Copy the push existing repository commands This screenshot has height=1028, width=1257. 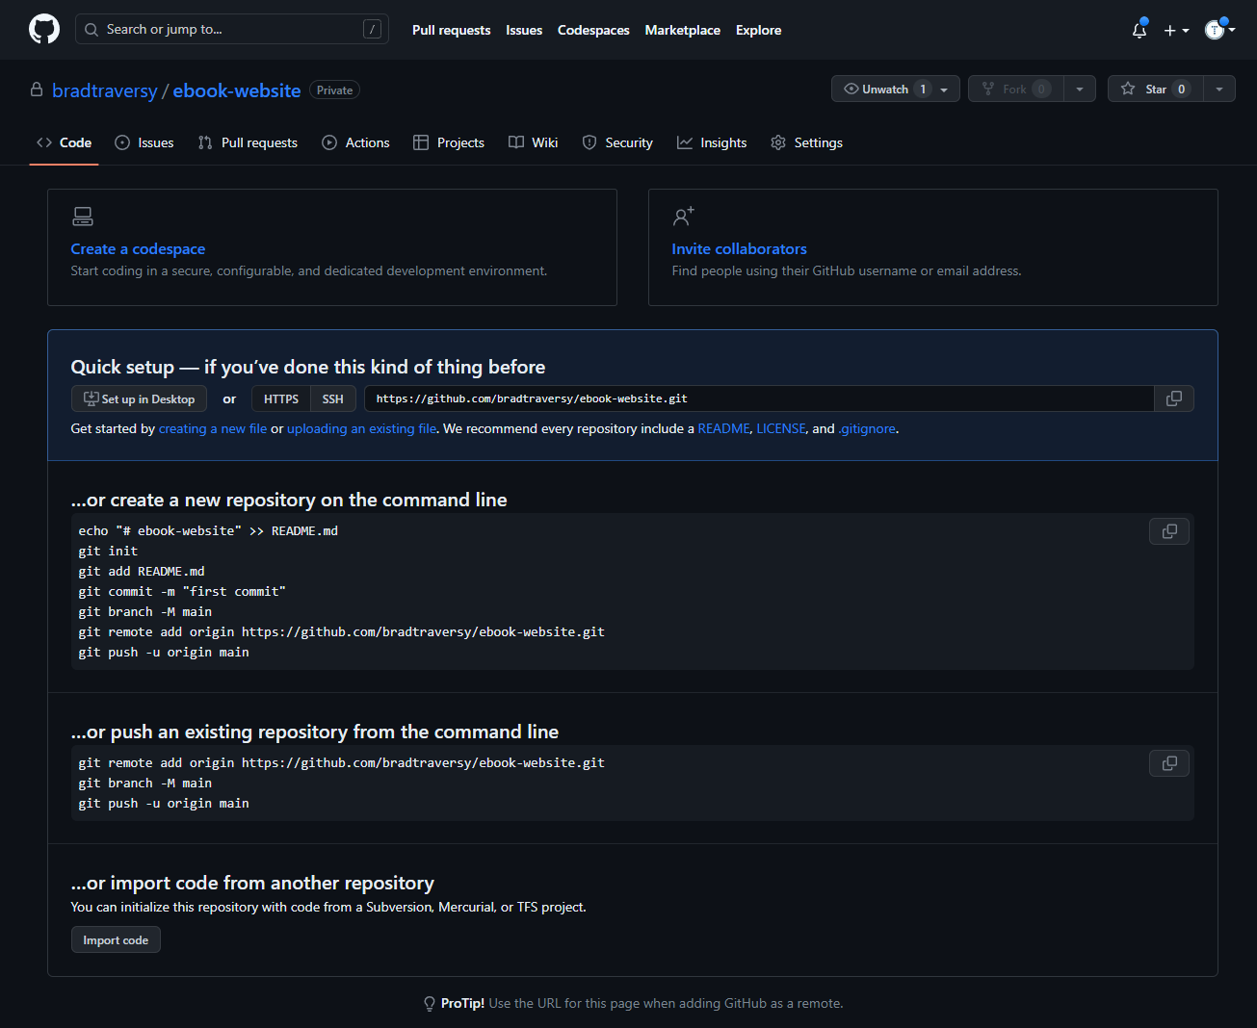tap(1169, 763)
